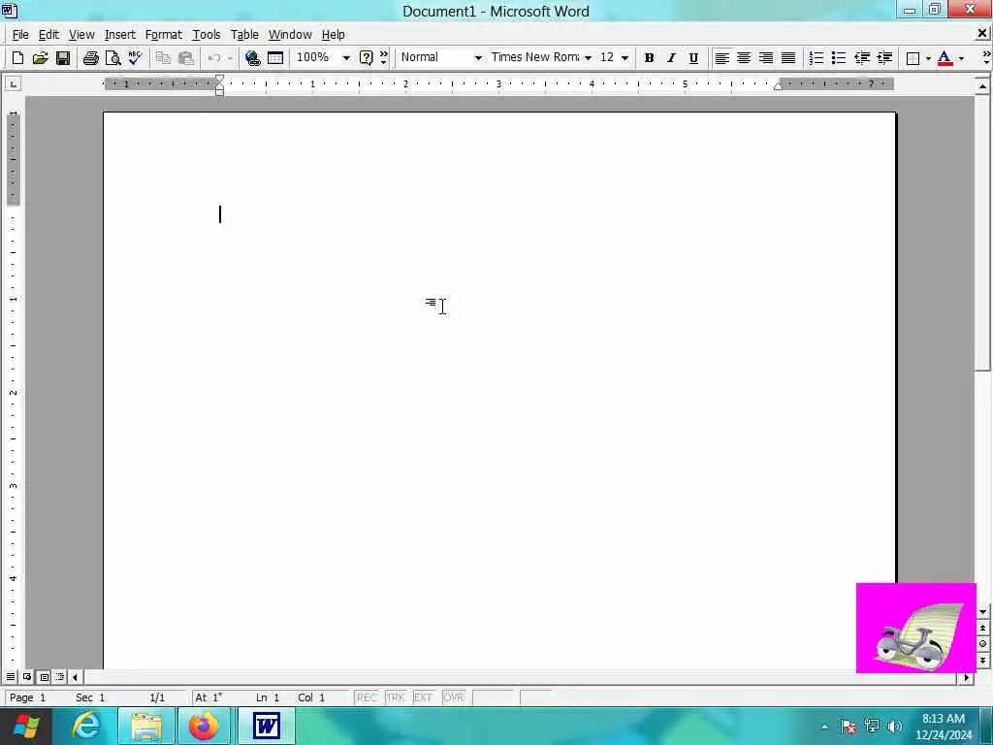Insert hyperlink using the globe icon
The width and height of the screenshot is (993, 745).
click(x=253, y=58)
